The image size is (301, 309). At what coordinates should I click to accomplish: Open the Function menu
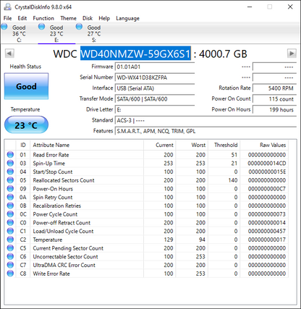pyautogui.click(x=43, y=18)
